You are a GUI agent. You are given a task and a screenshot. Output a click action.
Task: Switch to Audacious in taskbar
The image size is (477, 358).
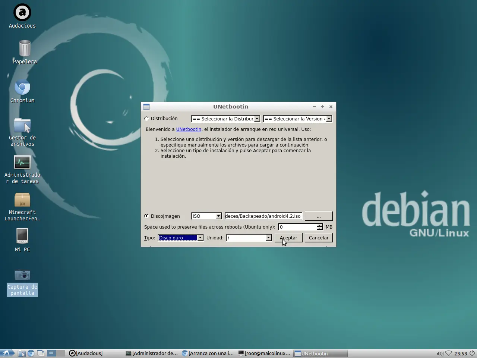[x=96, y=353]
